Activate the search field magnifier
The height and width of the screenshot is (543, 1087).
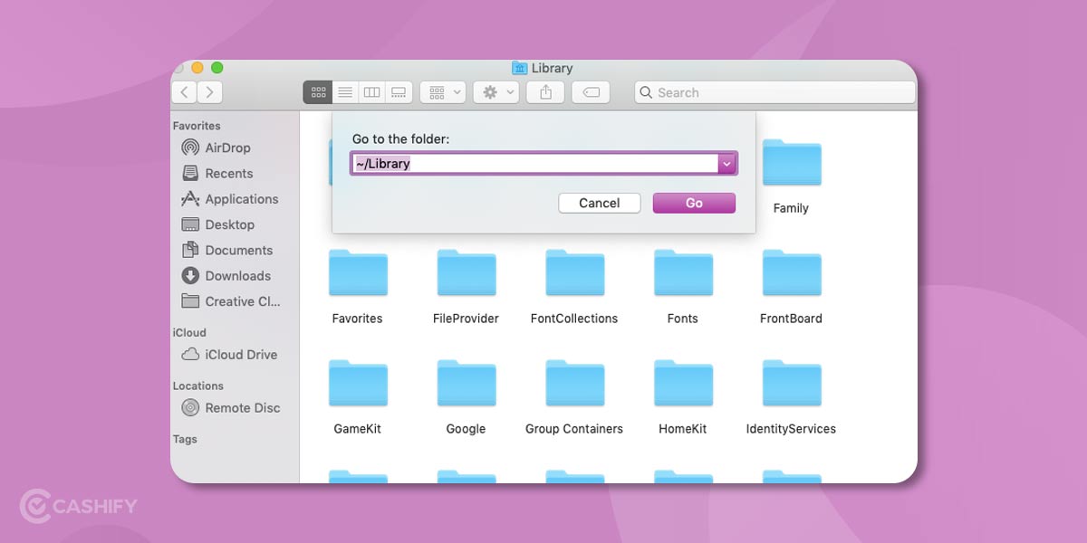tap(646, 92)
